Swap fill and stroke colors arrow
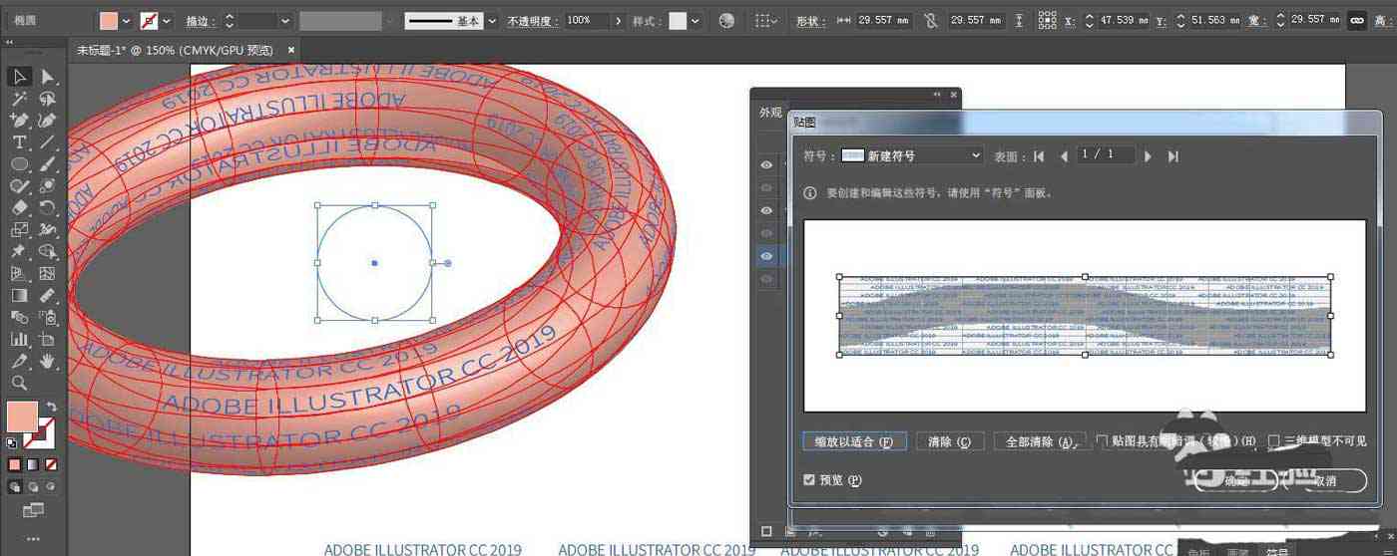1397x556 pixels. point(51,408)
